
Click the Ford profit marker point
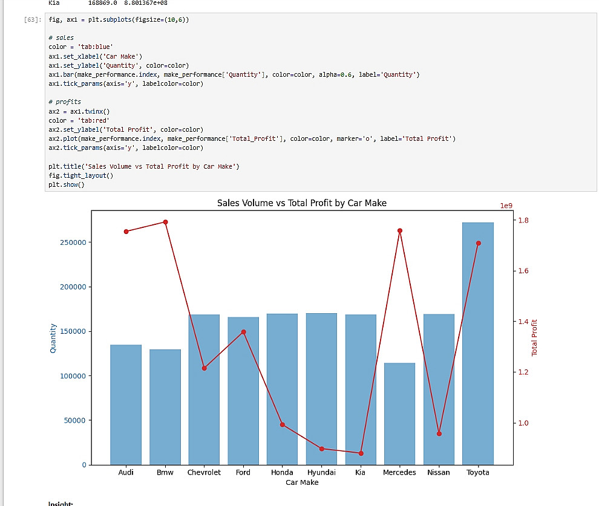(x=243, y=332)
